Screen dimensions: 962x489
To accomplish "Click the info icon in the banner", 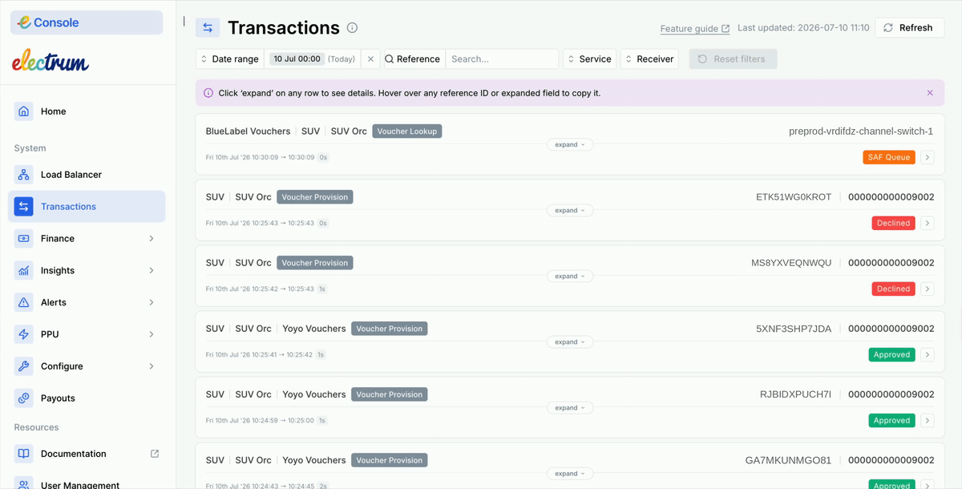I will pyautogui.click(x=208, y=93).
